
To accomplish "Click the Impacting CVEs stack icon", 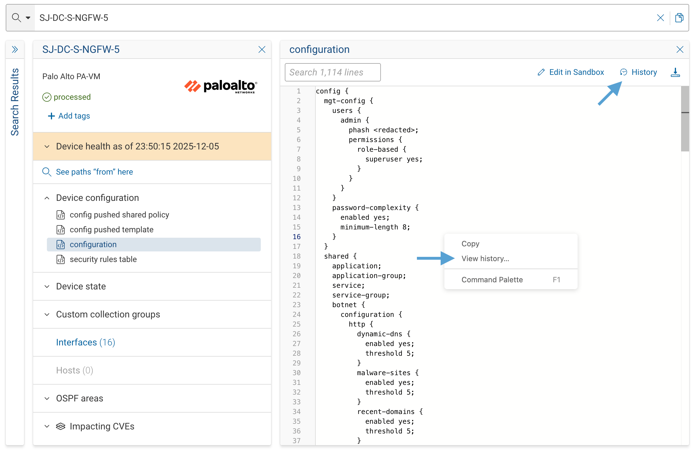I will pos(61,426).
